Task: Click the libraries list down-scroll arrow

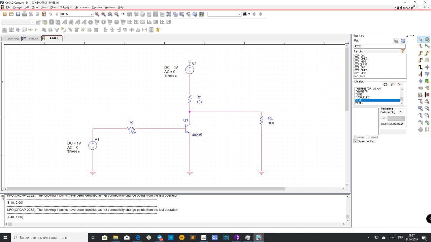Action: point(402,103)
